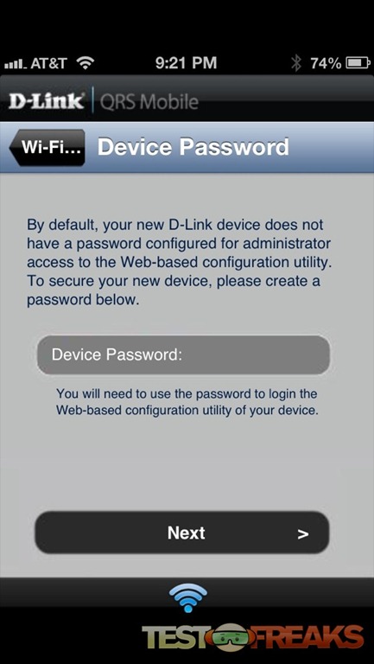
Task: Tap the Device Password heading title
Action: [193, 146]
